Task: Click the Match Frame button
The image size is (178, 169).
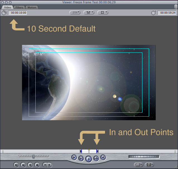Action: [16, 165]
